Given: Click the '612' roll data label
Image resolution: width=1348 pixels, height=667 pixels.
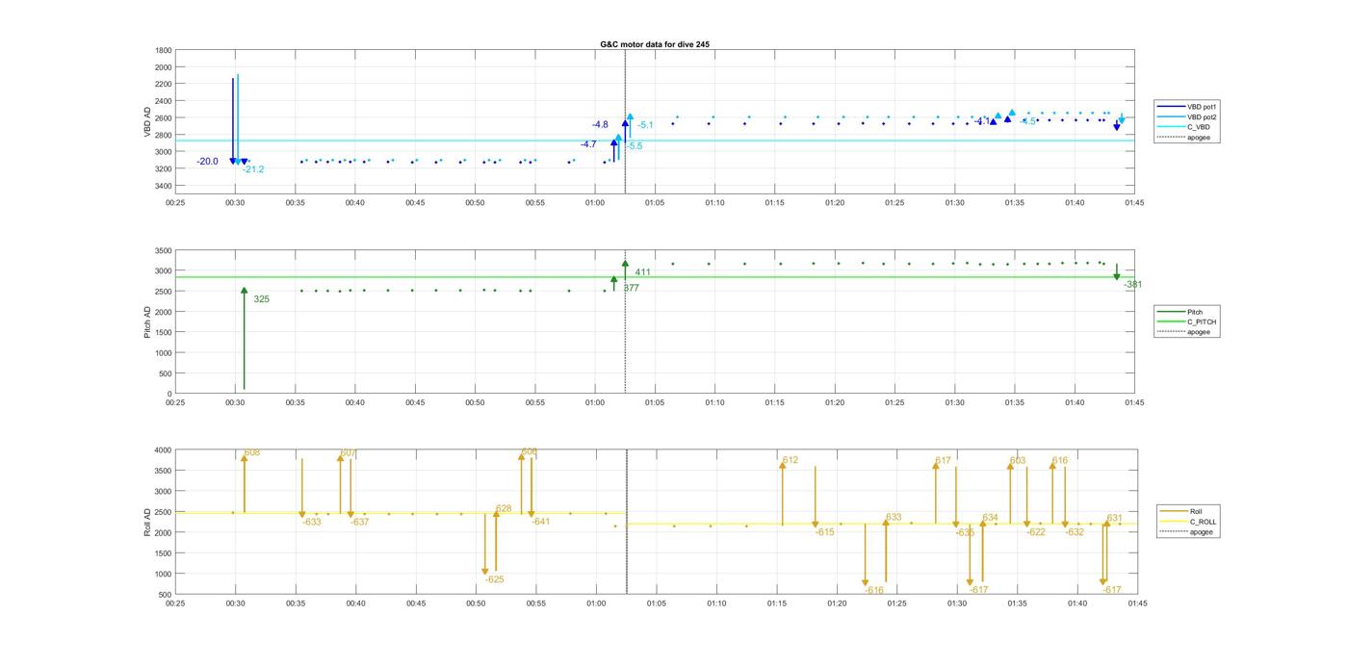Looking at the screenshot, I should coord(791,460).
